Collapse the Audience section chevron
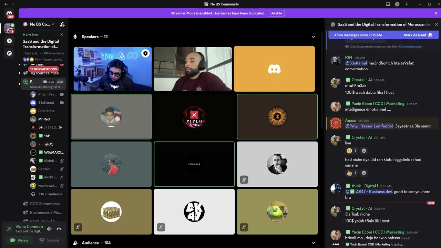The width and height of the screenshot is (441, 248). tap(313, 243)
